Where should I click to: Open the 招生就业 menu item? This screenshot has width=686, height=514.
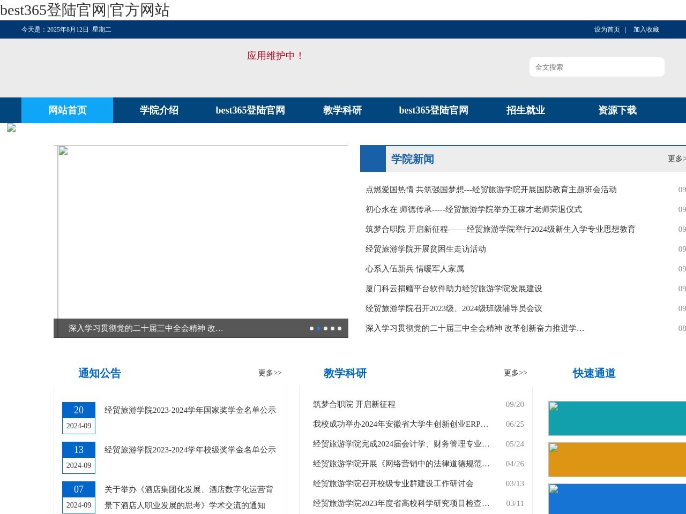tap(526, 110)
